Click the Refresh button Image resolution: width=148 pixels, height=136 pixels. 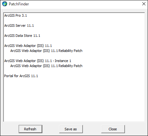tap(30, 129)
